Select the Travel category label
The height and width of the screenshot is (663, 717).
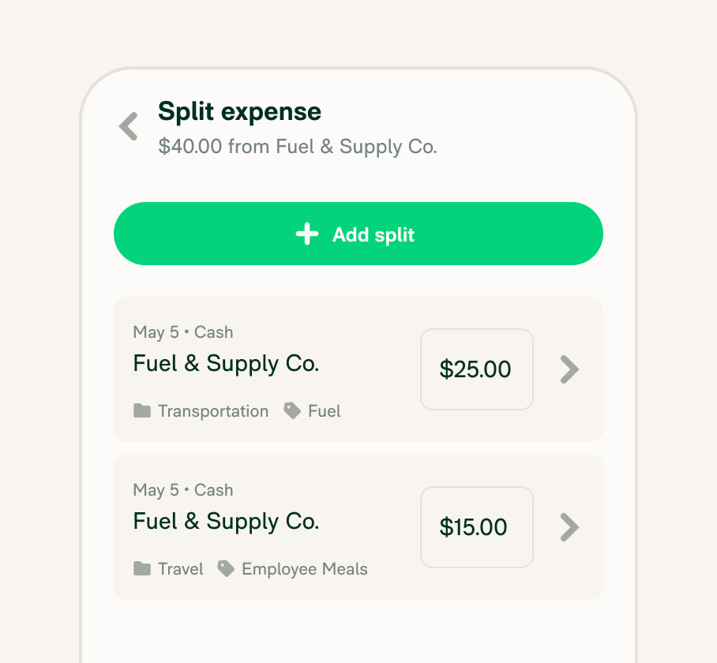[181, 569]
